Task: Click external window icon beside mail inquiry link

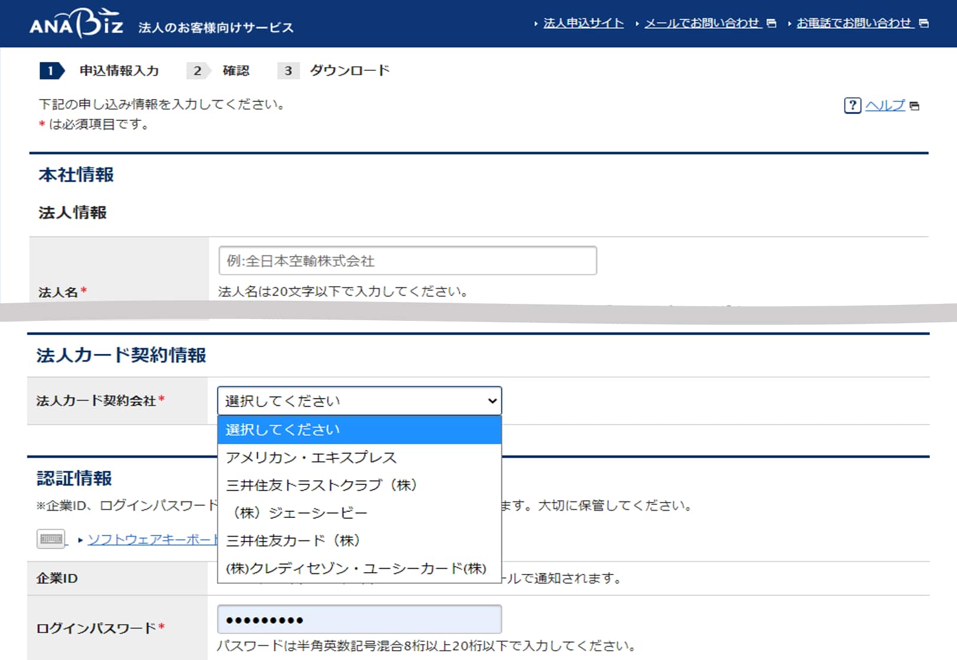Action: click(x=771, y=24)
